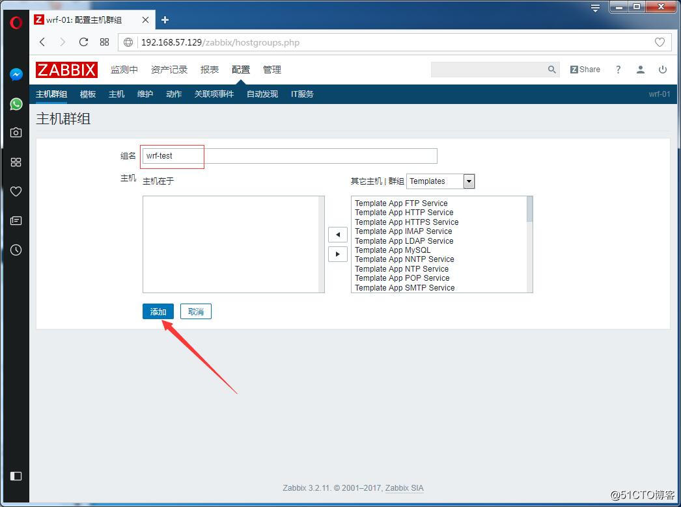Open the tab menu icon in title bar

point(596,7)
